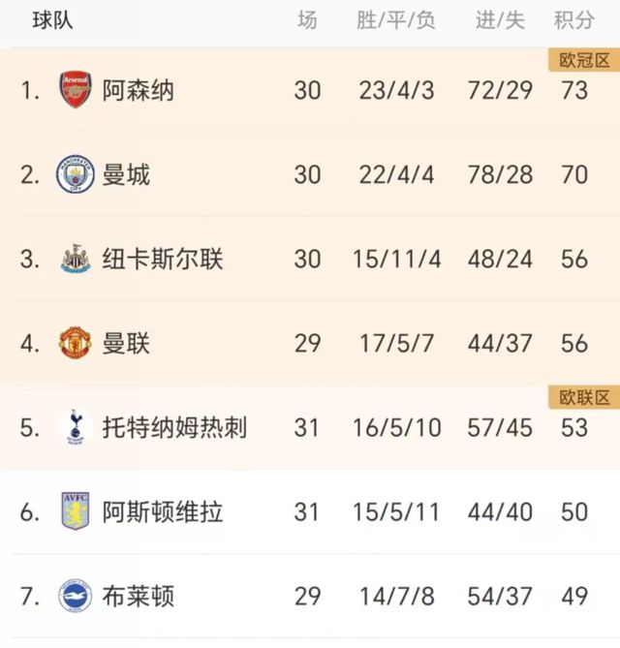Select the 托特纳姆热刺 team name

point(174,427)
